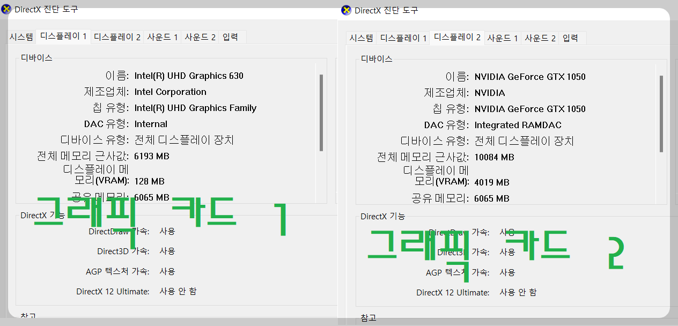
Task: Select the NVIDIA GeForce GTX 1050 chip type value
Action: pos(530,109)
